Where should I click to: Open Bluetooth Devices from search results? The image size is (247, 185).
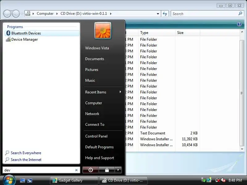pos(42,33)
